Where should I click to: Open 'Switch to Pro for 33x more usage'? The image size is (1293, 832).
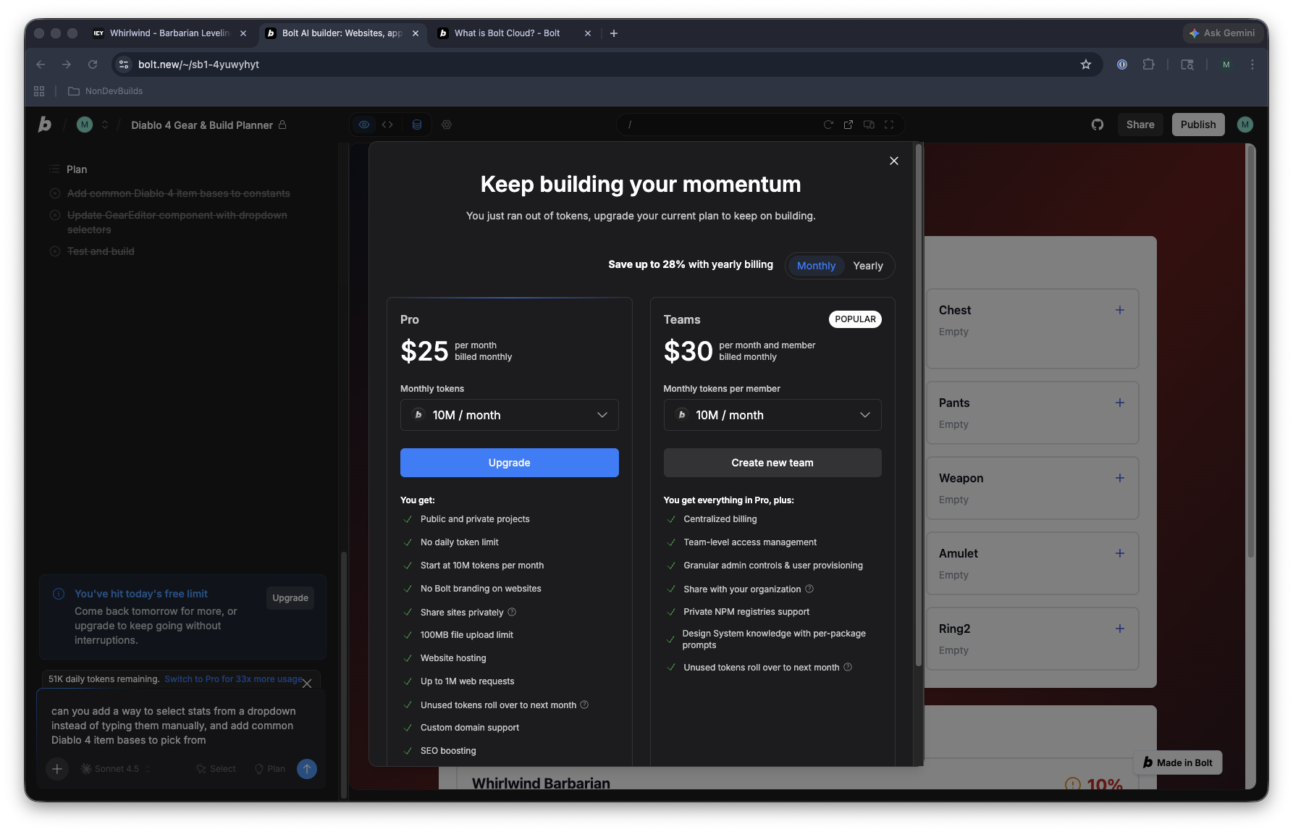click(233, 678)
